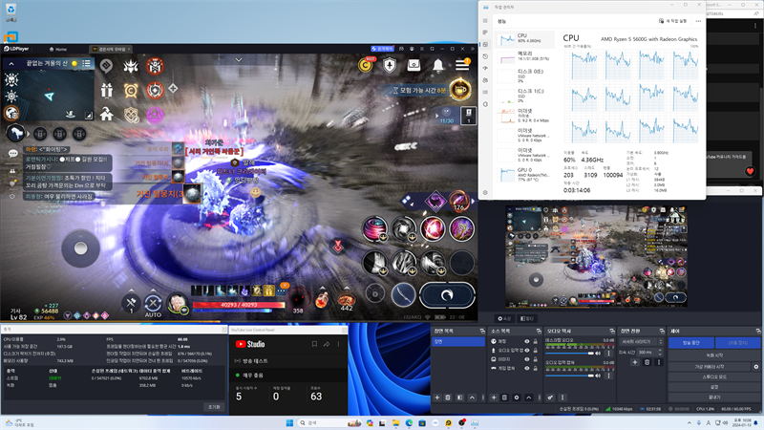Open Task Manager settings gear
Screen dimensions: 764x430
click(485, 193)
